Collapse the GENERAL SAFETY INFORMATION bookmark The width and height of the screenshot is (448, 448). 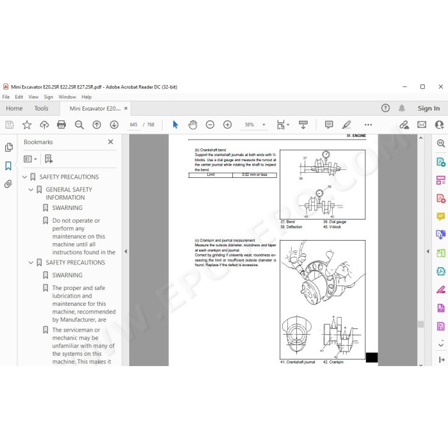pyautogui.click(x=31, y=189)
